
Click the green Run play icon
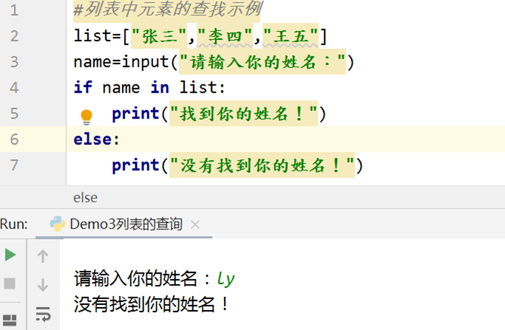coord(10,255)
